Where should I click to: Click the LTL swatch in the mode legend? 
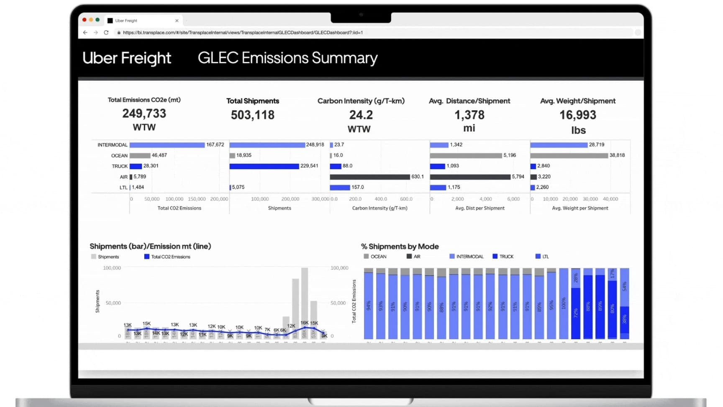click(538, 256)
